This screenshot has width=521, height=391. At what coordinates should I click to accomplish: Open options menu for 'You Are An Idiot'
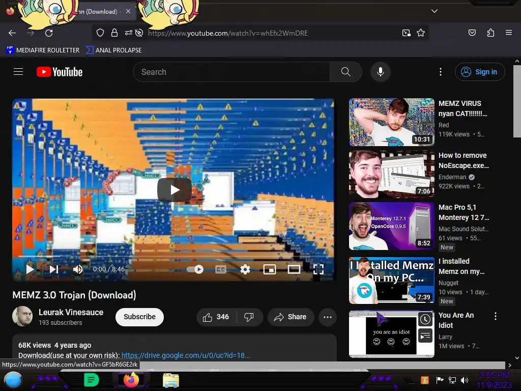pos(496,316)
